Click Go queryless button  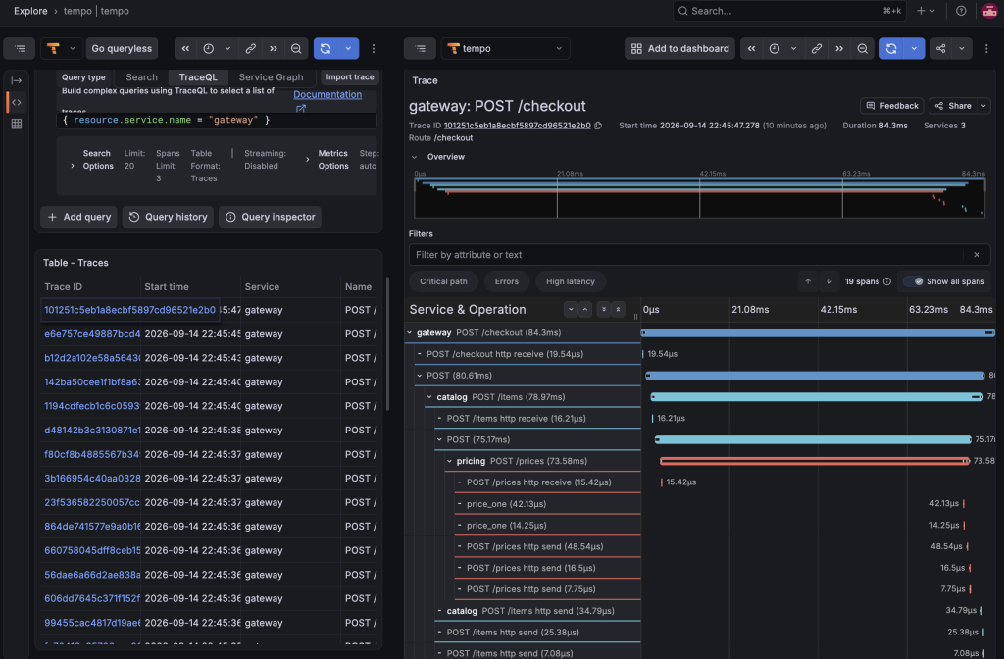tap(122, 49)
